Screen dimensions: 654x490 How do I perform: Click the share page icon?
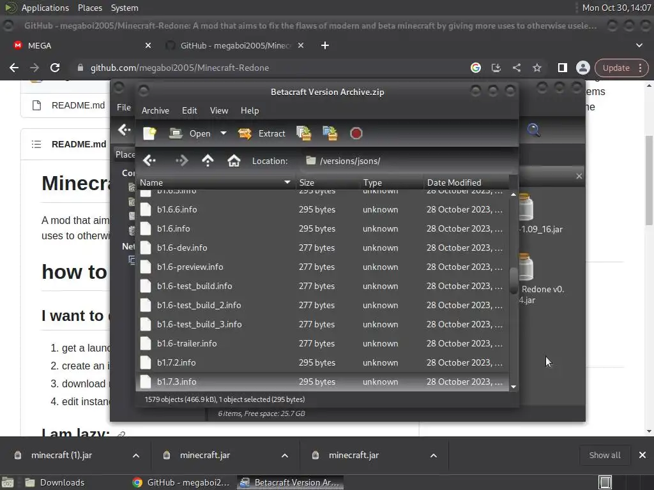(516, 68)
